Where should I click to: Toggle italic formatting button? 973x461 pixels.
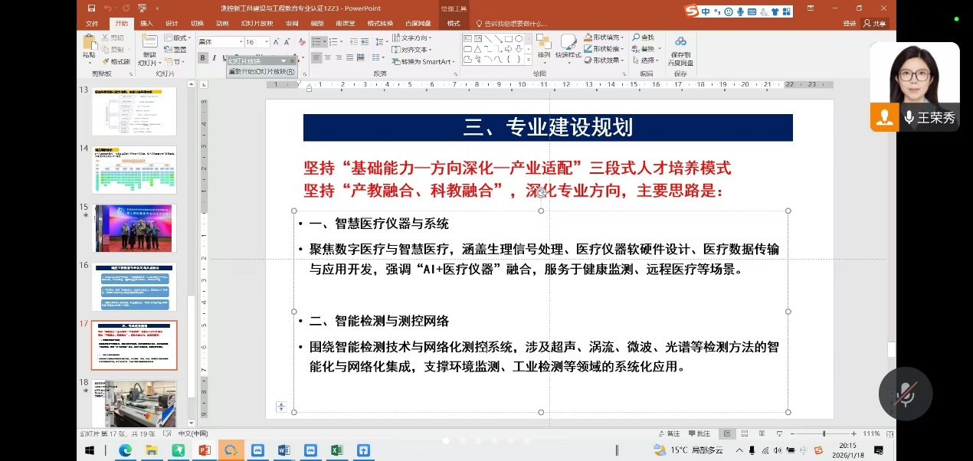[214, 58]
